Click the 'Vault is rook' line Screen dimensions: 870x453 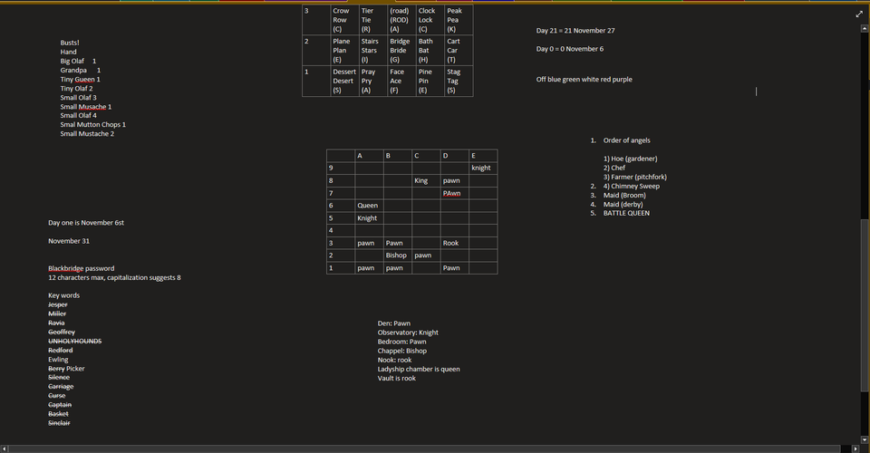396,379
